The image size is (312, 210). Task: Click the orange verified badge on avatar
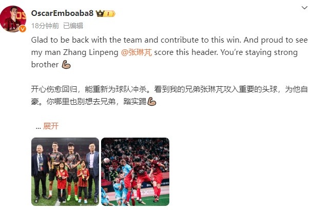tap(23, 29)
